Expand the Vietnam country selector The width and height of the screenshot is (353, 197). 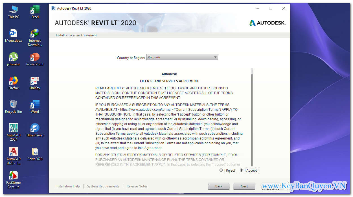click(182, 57)
